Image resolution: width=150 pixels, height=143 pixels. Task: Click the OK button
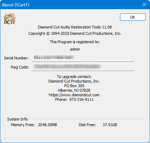point(133,17)
